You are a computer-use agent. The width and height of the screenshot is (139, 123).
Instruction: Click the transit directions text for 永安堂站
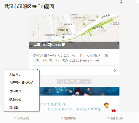[x=71, y=58]
